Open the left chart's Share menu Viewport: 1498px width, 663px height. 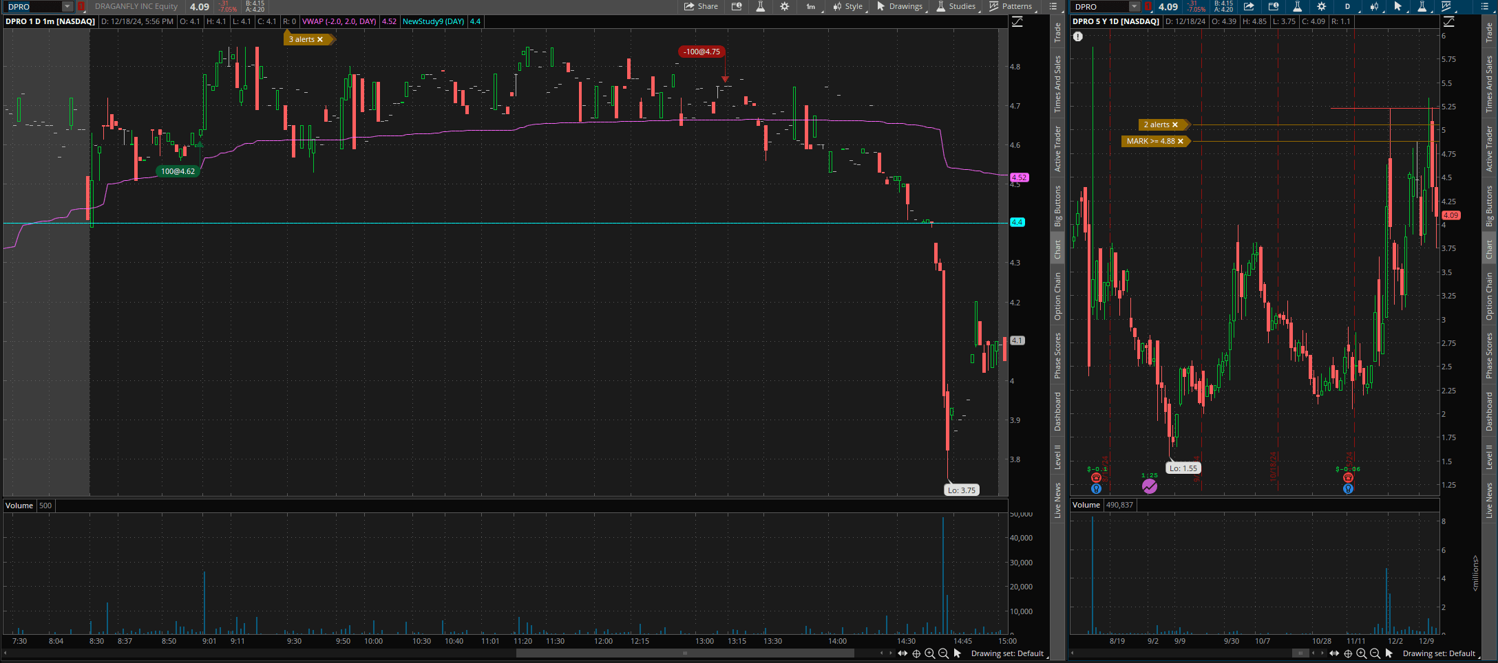(x=701, y=6)
